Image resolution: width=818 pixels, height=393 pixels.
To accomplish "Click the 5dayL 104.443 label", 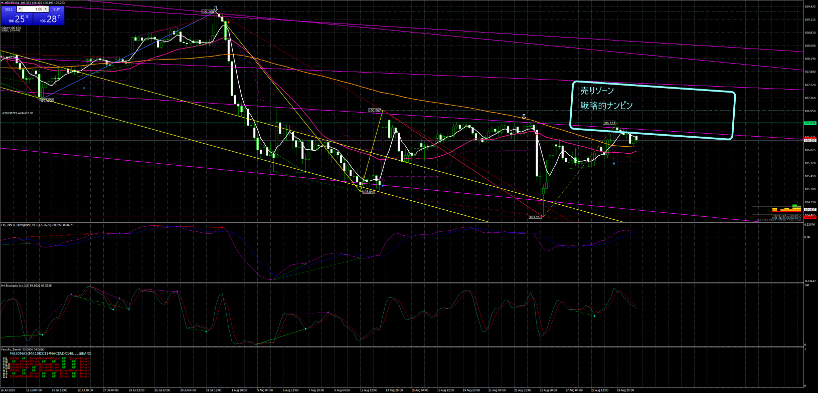I will pyautogui.click(x=11, y=30).
